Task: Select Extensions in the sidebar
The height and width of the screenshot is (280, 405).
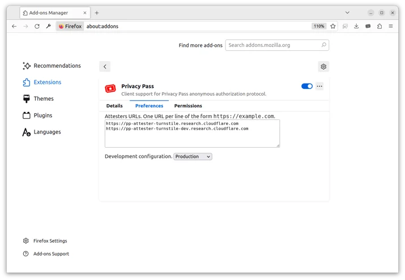Action: point(42,82)
